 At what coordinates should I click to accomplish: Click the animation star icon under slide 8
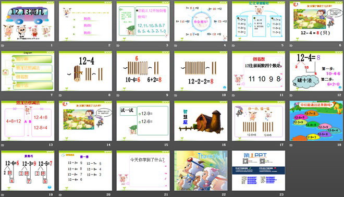[60, 95]
